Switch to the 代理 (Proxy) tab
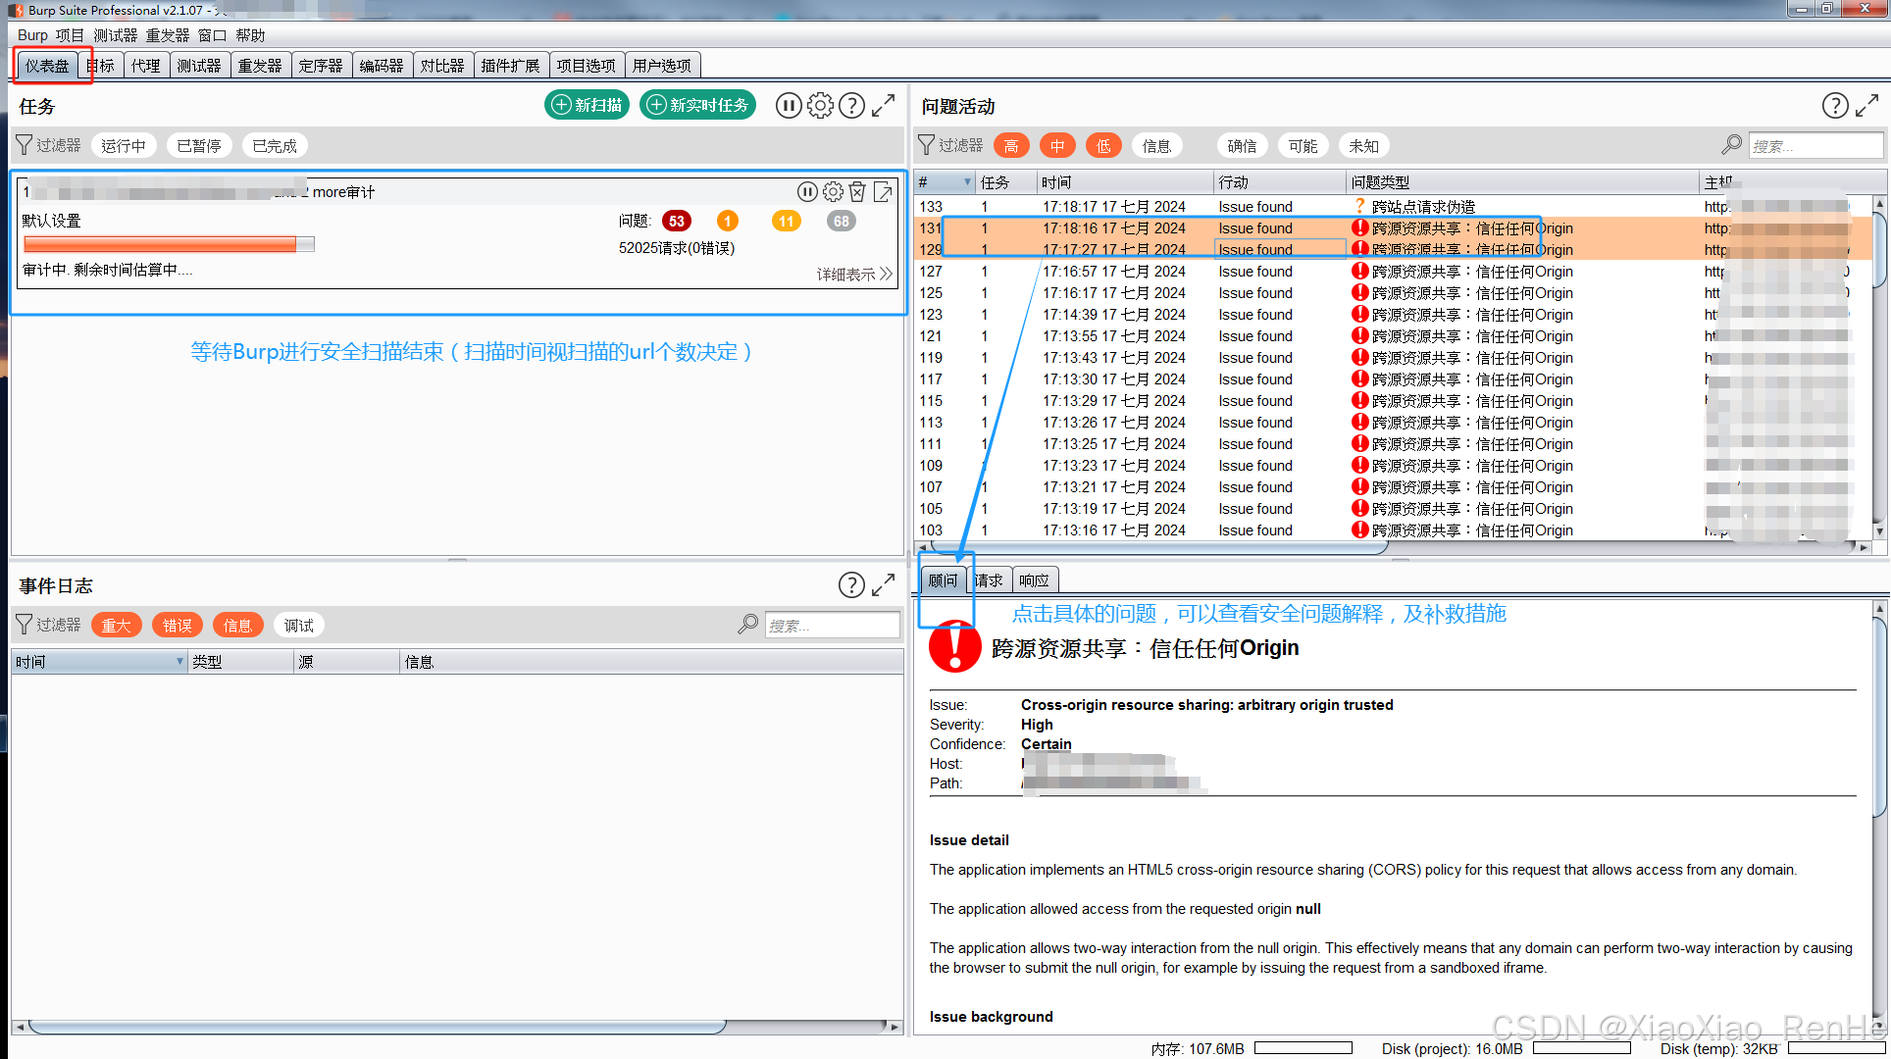This screenshot has height=1059, width=1891. pyautogui.click(x=146, y=66)
